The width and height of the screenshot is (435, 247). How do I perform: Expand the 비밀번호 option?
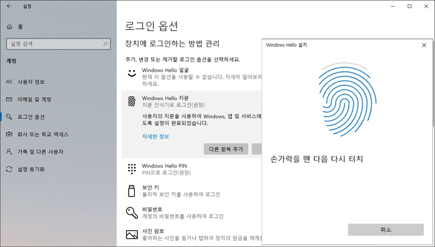(x=191, y=213)
